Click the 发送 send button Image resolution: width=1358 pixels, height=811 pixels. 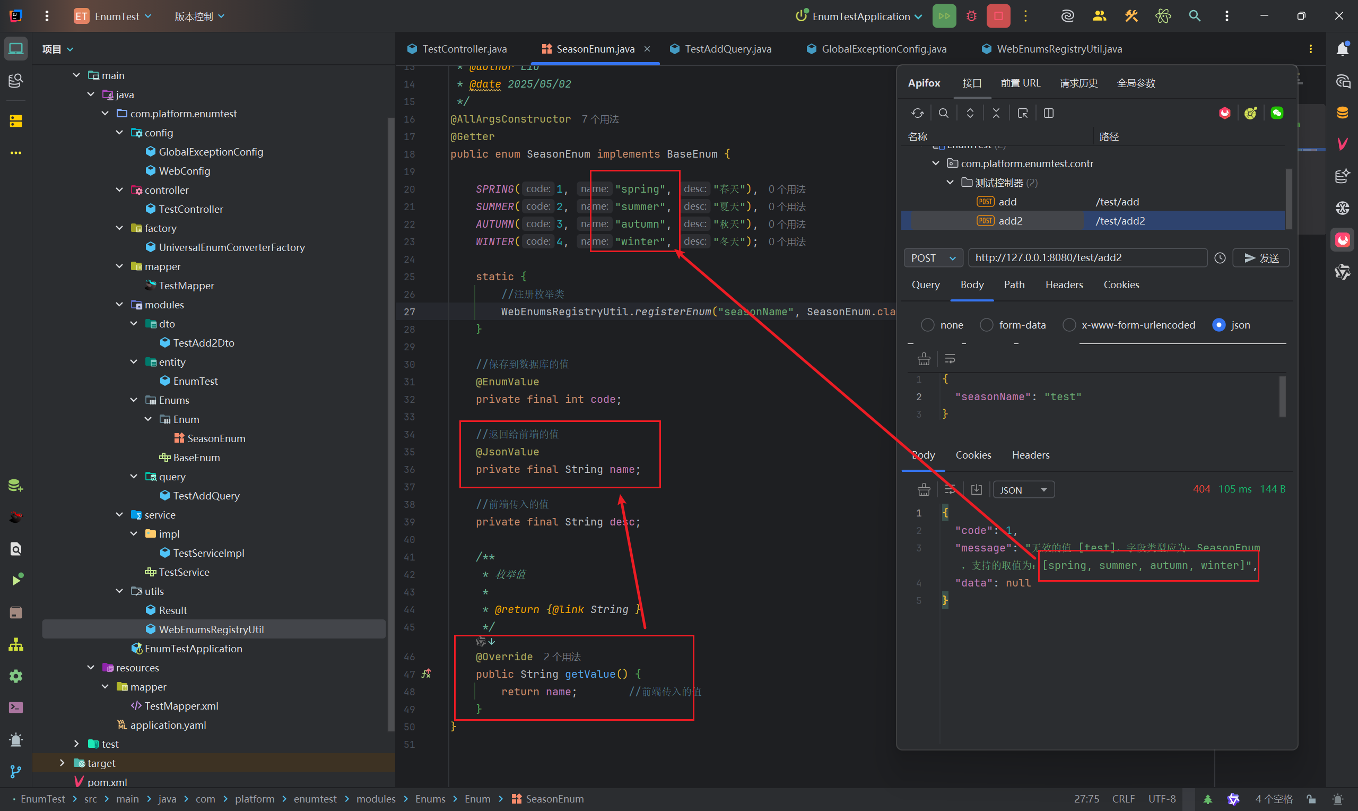tap(1260, 258)
